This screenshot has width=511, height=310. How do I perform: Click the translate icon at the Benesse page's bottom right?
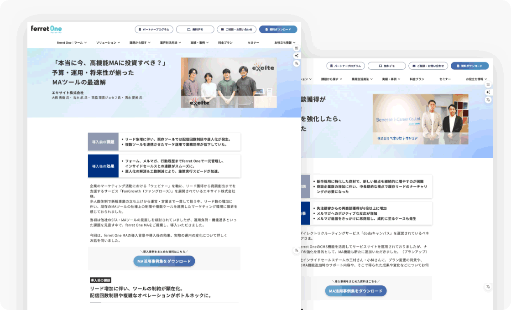click(488, 287)
